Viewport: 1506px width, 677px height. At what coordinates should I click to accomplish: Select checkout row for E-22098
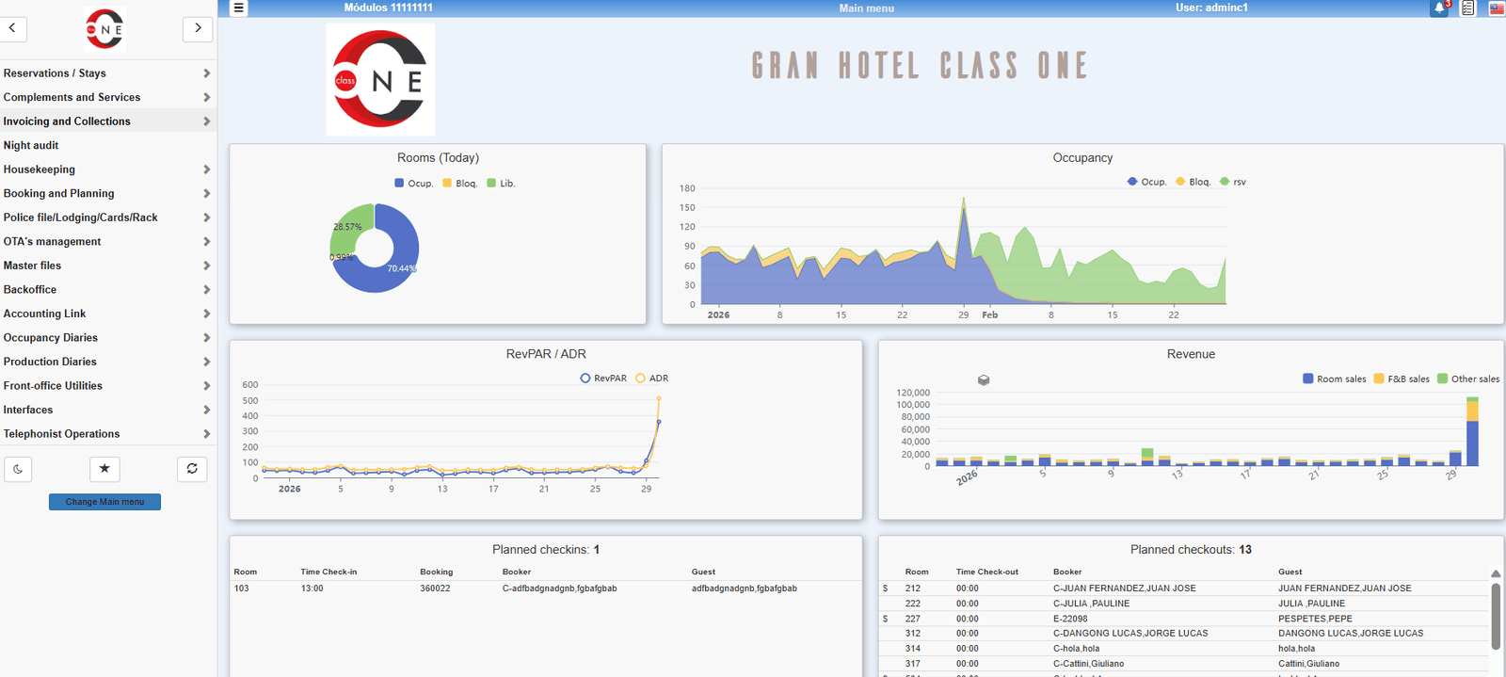coord(1185,619)
